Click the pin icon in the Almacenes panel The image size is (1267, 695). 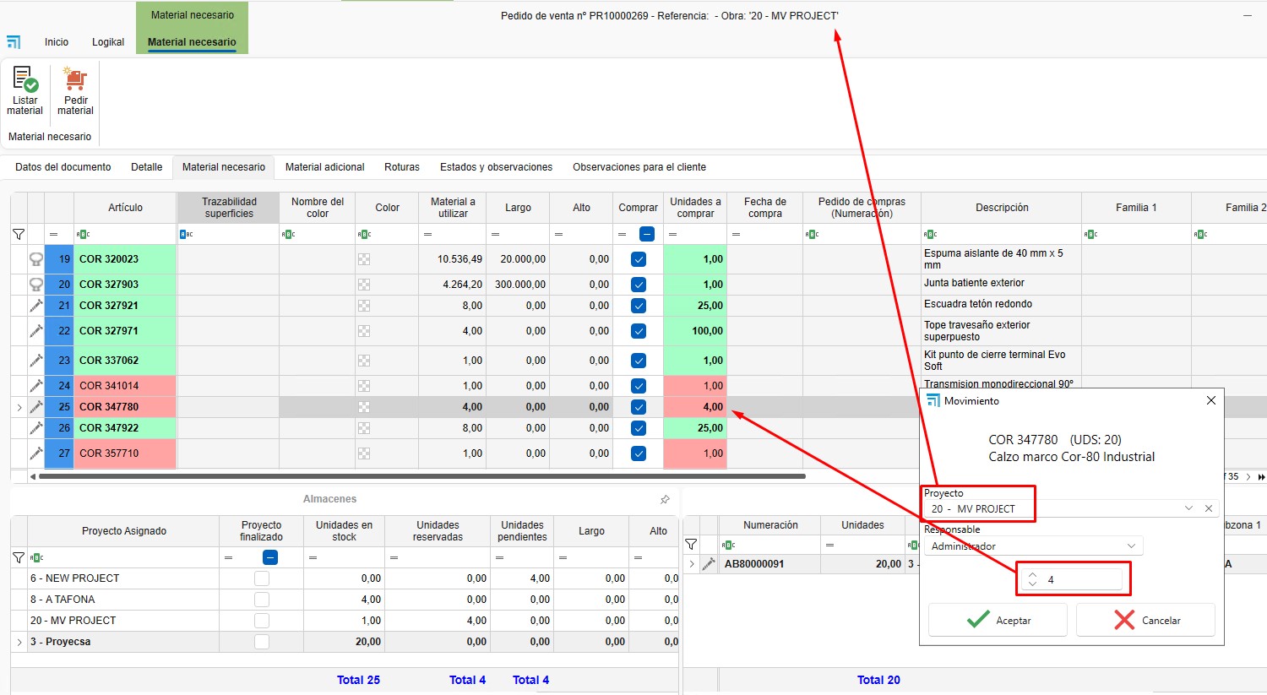tap(665, 499)
